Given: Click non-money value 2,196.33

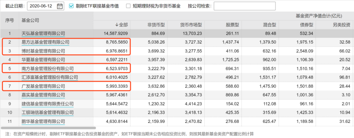Looking at the screenshot, I should (157, 112).
